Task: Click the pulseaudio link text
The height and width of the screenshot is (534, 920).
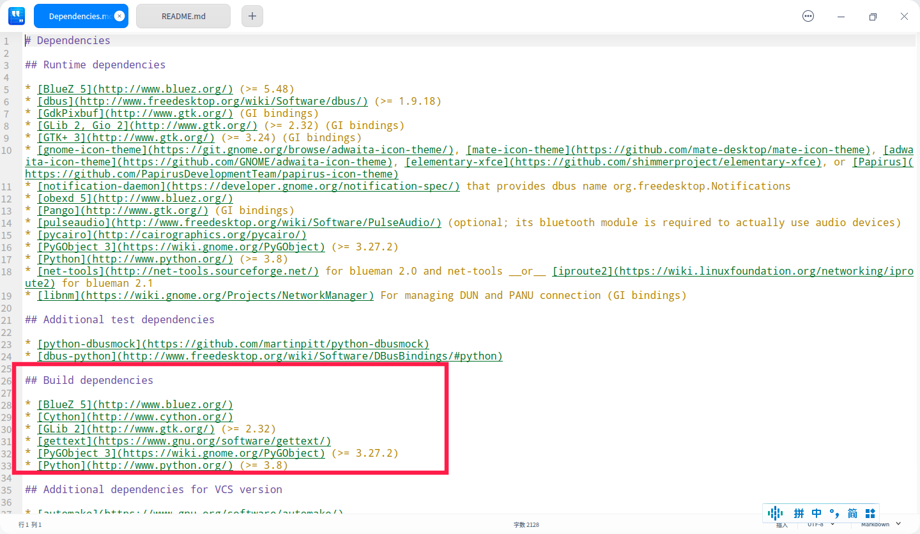Action: coord(239,222)
